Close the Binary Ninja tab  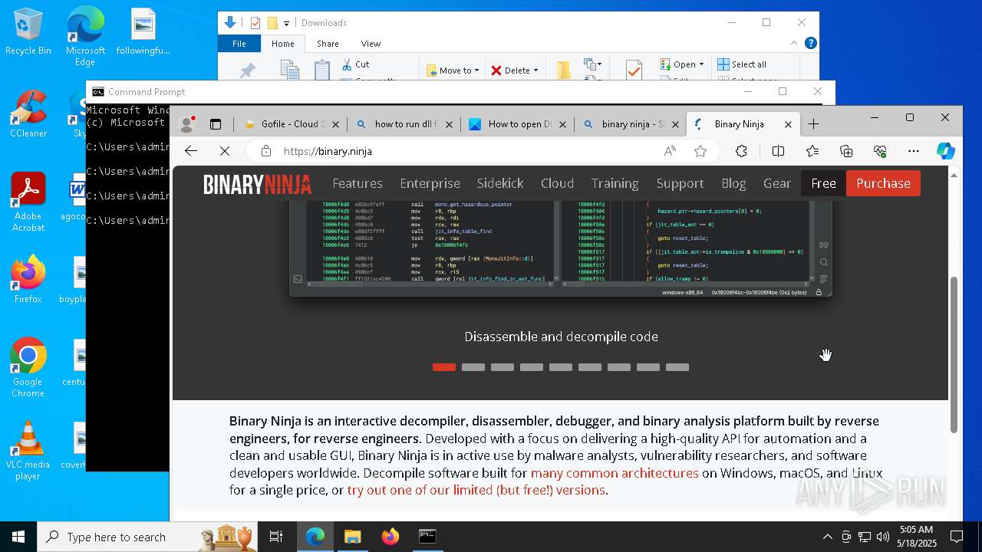tap(788, 124)
